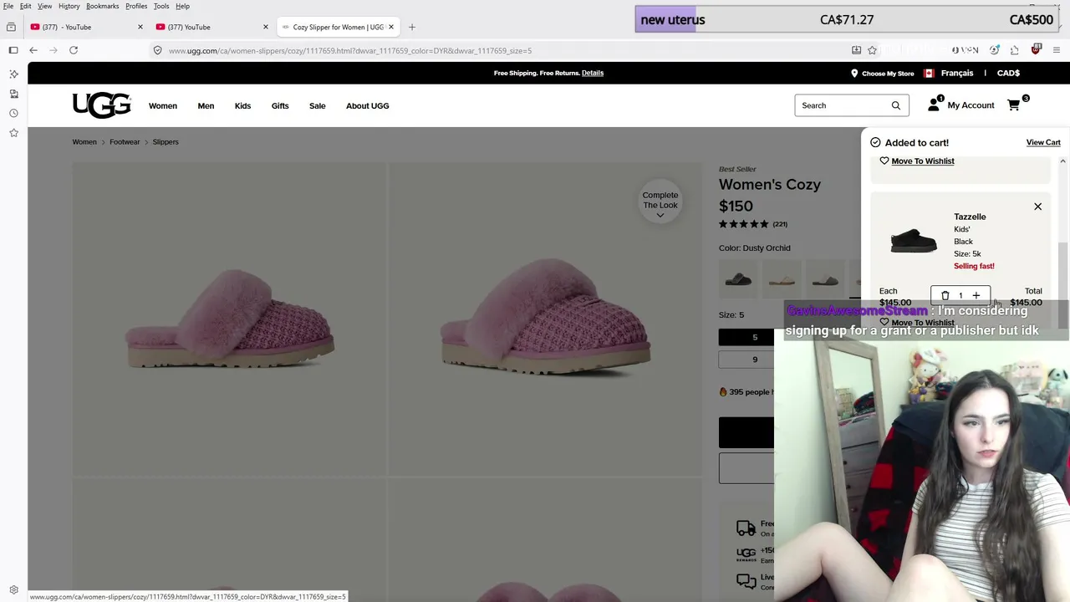The image size is (1070, 602).
Task: Select the black slipper color swatch
Action: (738, 280)
